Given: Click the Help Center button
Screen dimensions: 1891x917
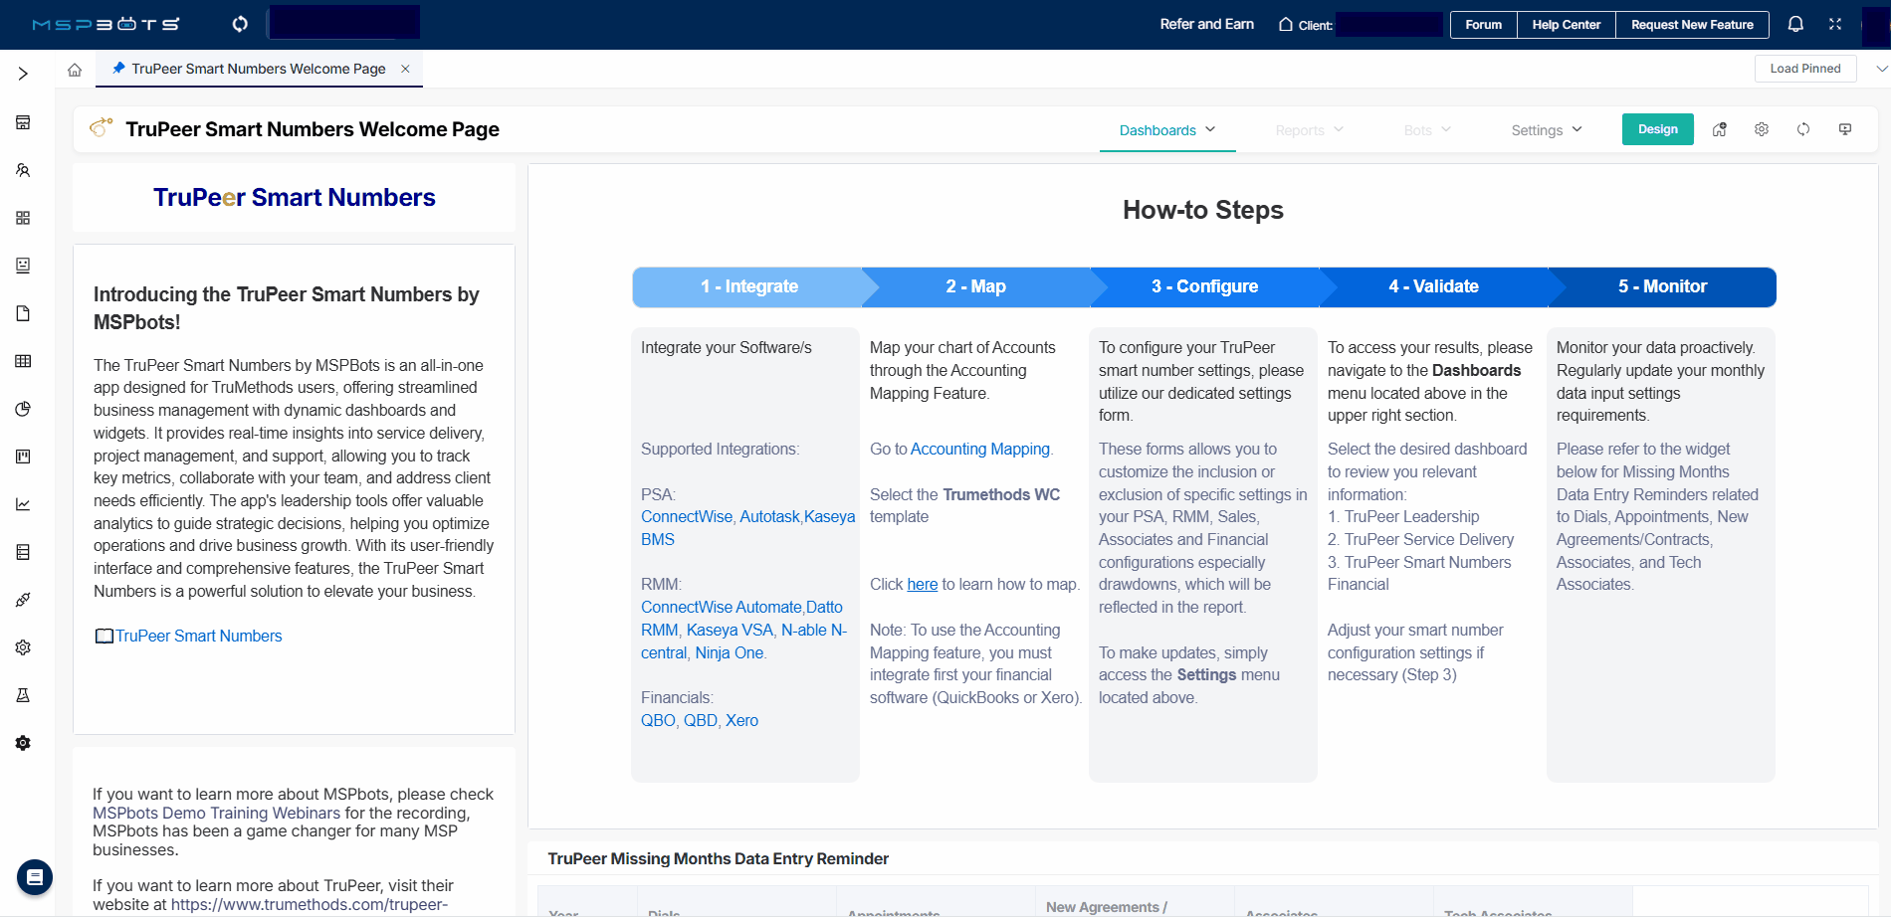Looking at the screenshot, I should (x=1566, y=25).
